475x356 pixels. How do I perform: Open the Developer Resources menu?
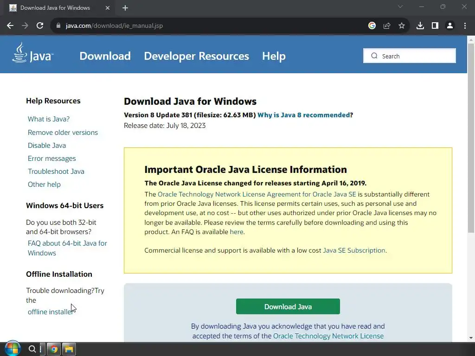[196, 56]
